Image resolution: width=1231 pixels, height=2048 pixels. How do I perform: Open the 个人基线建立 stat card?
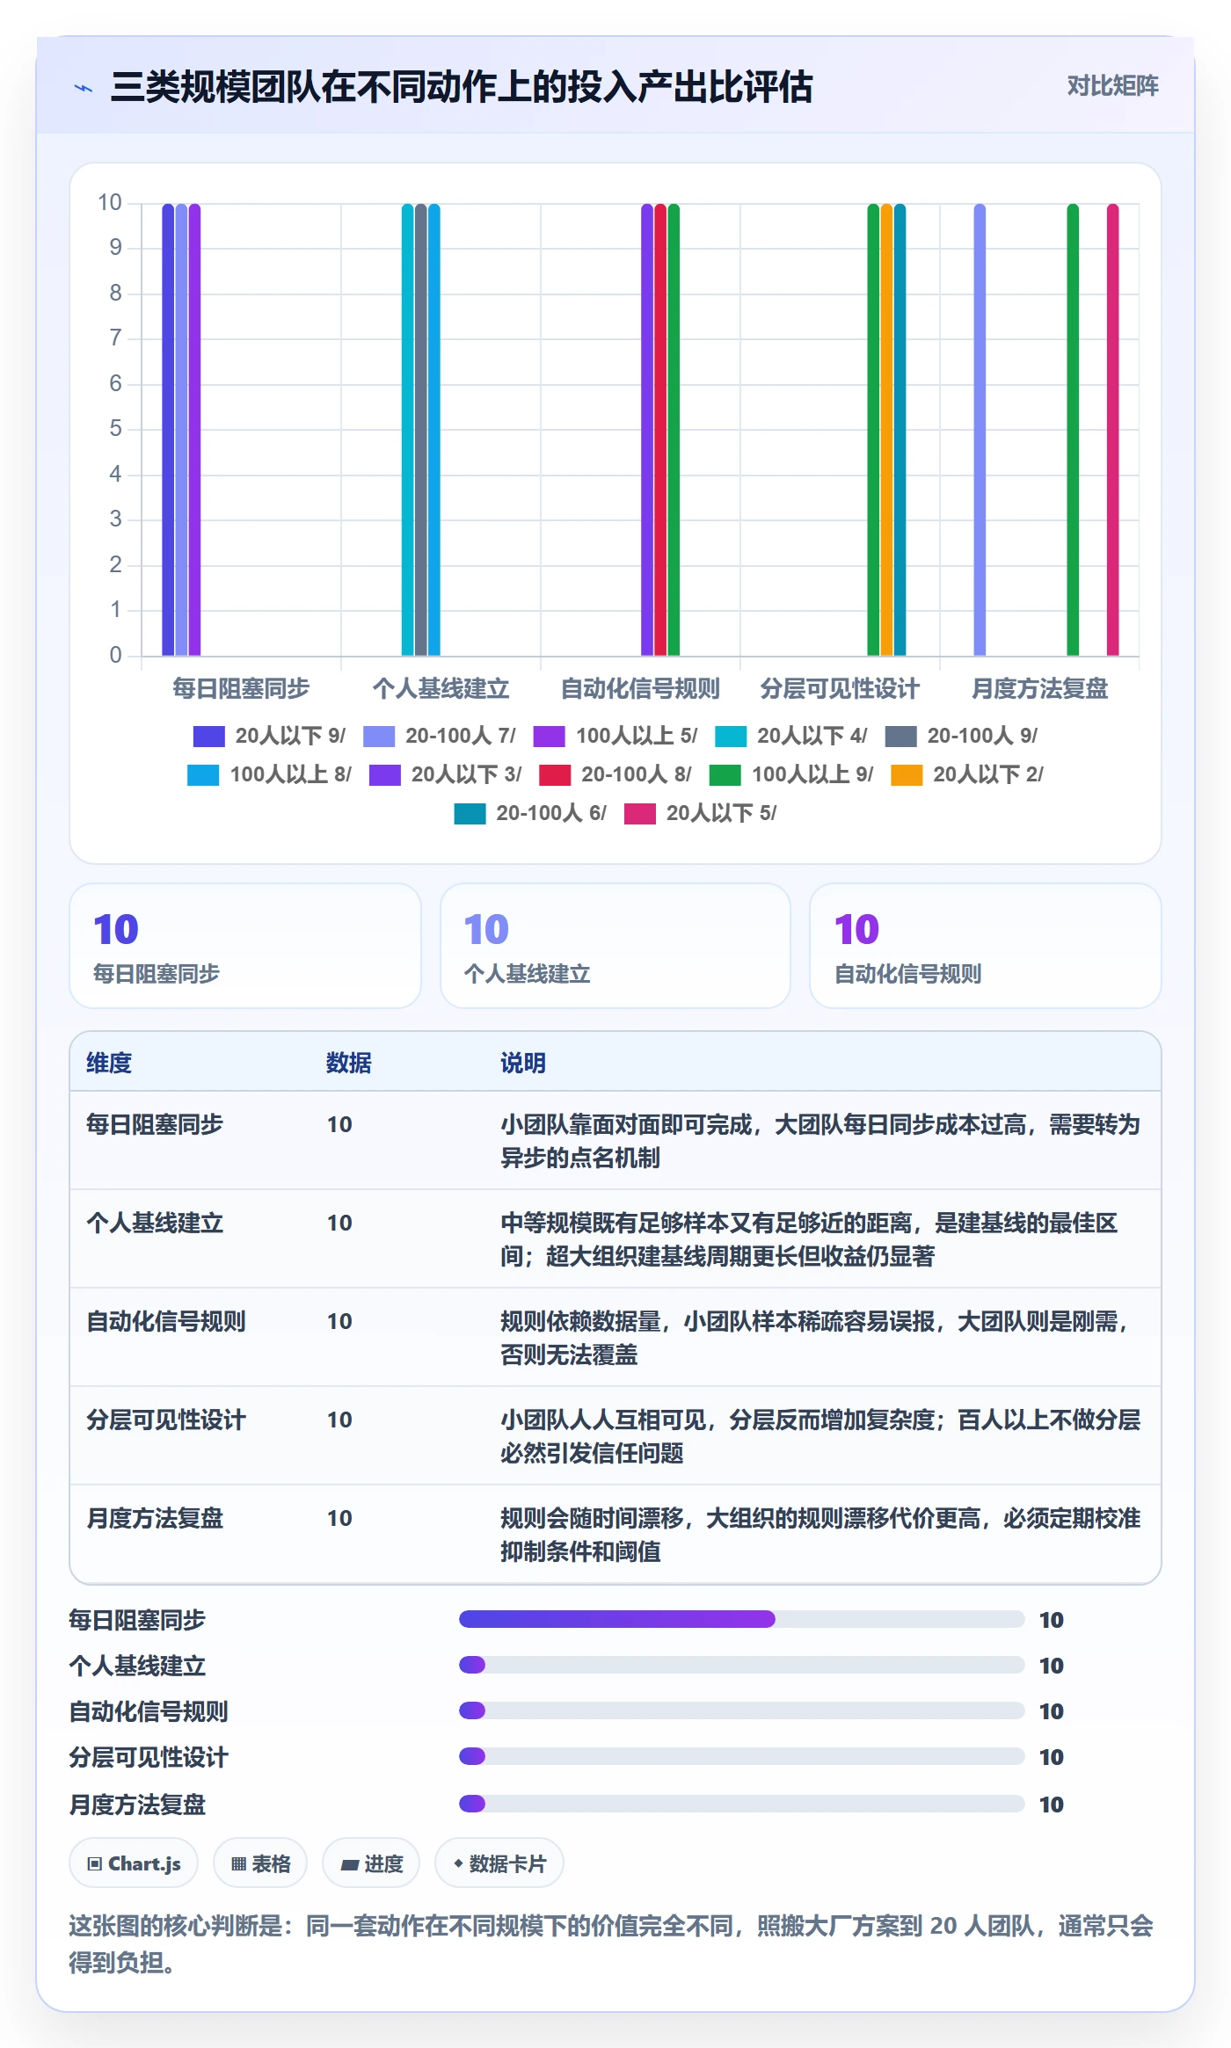pyautogui.click(x=615, y=946)
